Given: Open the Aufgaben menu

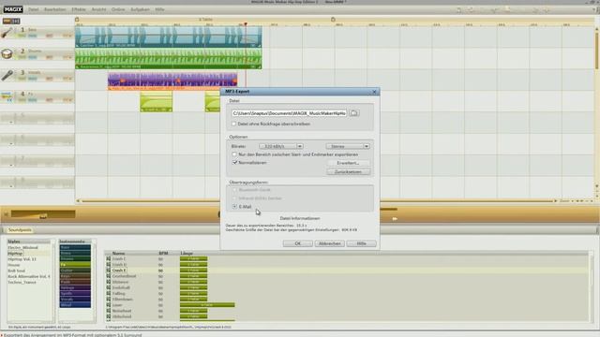Looking at the screenshot, I should click(x=140, y=9).
